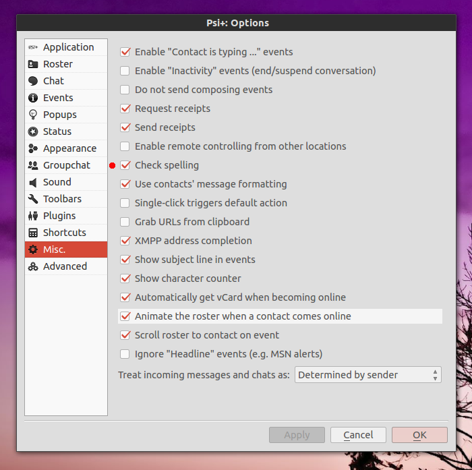Open the Determined by sender dropdown

pos(368,375)
